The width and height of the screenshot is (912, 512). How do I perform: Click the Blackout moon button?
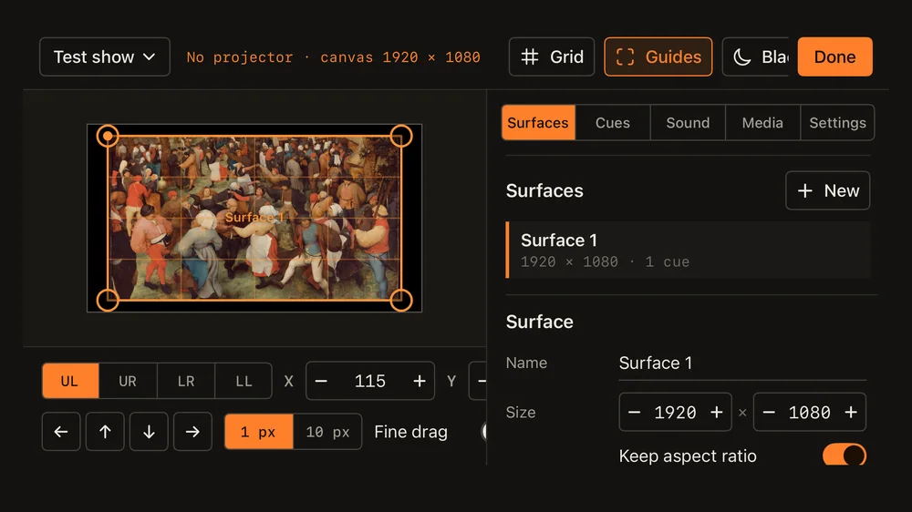tap(756, 57)
